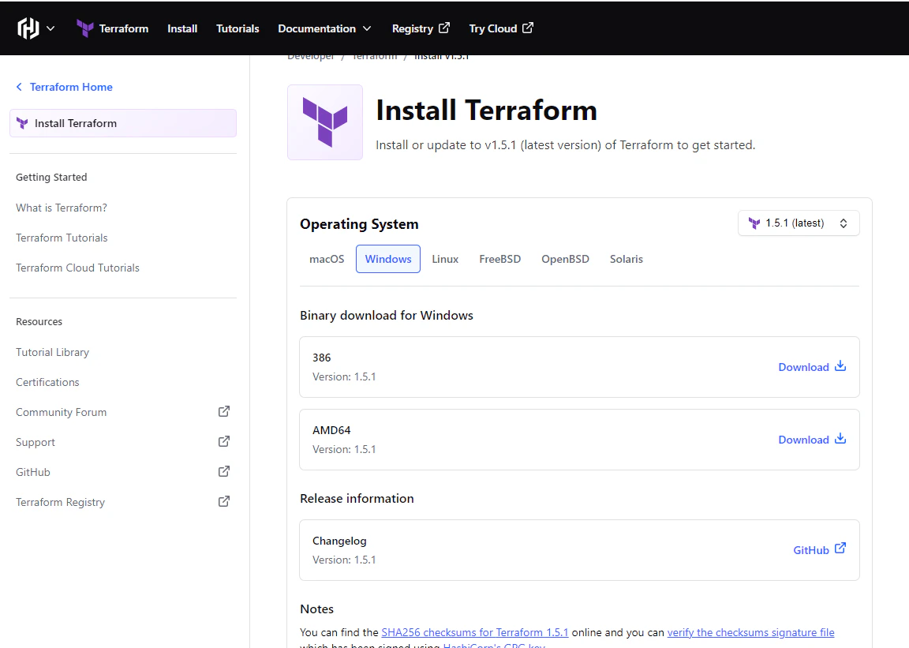
Task: Click the AMD64 architecture label
Action: click(331, 430)
